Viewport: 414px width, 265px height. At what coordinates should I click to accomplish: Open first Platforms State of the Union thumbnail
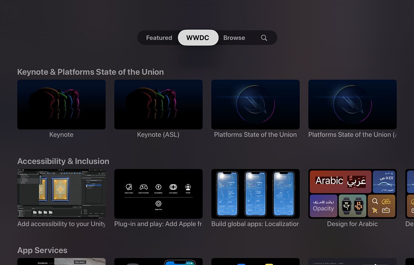click(255, 105)
